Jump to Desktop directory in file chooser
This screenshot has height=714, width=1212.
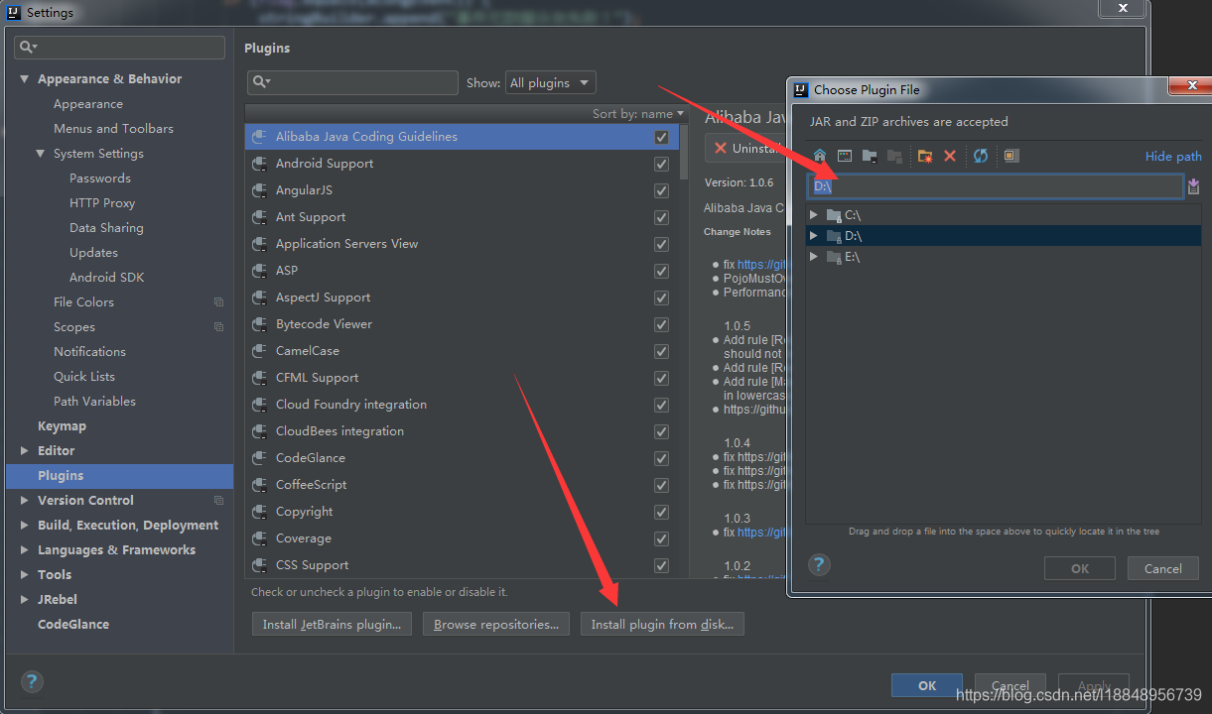pos(845,156)
